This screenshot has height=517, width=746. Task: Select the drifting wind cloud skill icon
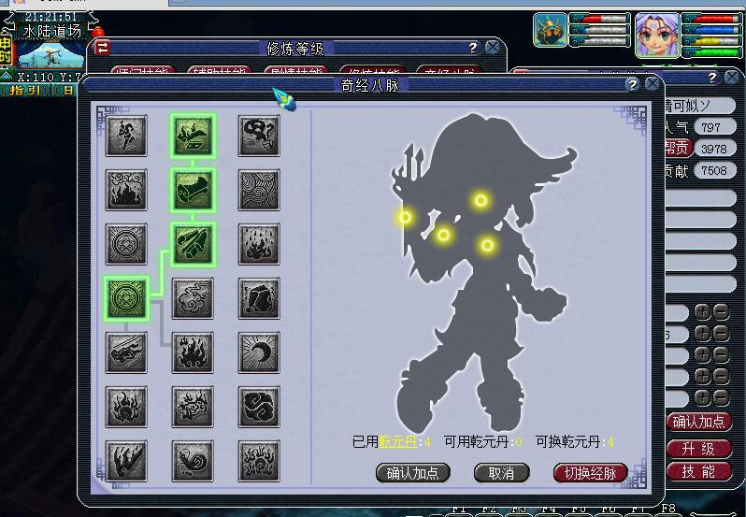(x=193, y=298)
